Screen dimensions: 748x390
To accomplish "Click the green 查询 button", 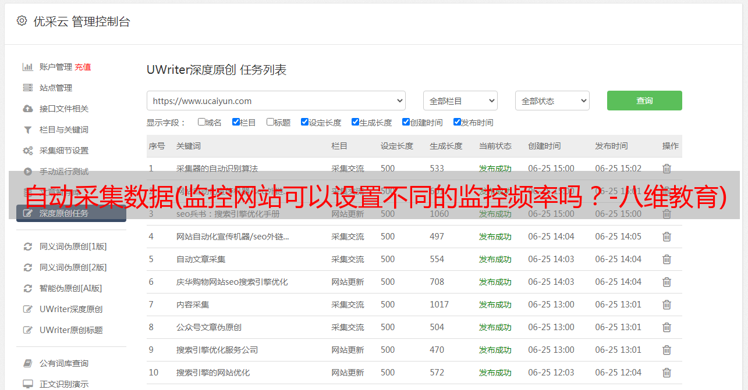I will [x=644, y=101].
